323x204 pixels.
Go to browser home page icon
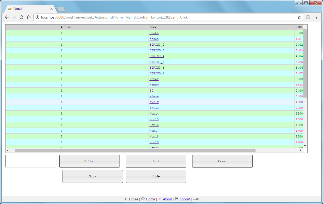(x=29, y=17)
